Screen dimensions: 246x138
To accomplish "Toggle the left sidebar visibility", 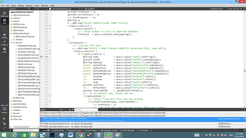I will (11, 130).
